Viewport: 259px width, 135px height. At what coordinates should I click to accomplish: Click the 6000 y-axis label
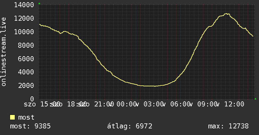click(26, 59)
